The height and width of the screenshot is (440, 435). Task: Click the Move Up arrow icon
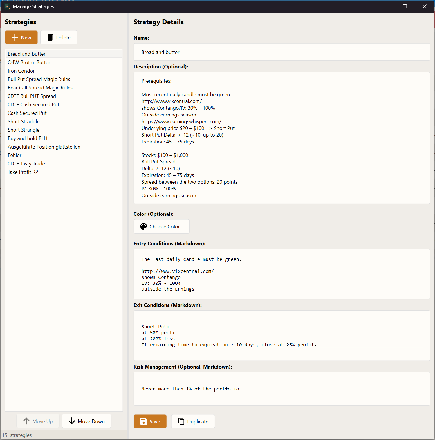point(26,421)
